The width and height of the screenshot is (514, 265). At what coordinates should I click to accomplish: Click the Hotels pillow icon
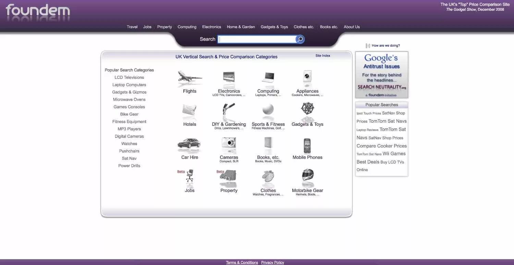pos(189,110)
